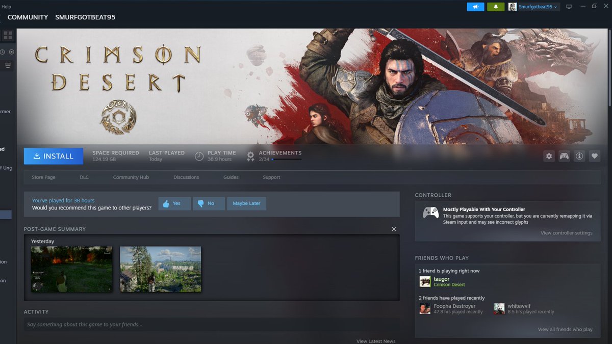Click the achievements progress bar
The image size is (612, 344).
(286, 160)
